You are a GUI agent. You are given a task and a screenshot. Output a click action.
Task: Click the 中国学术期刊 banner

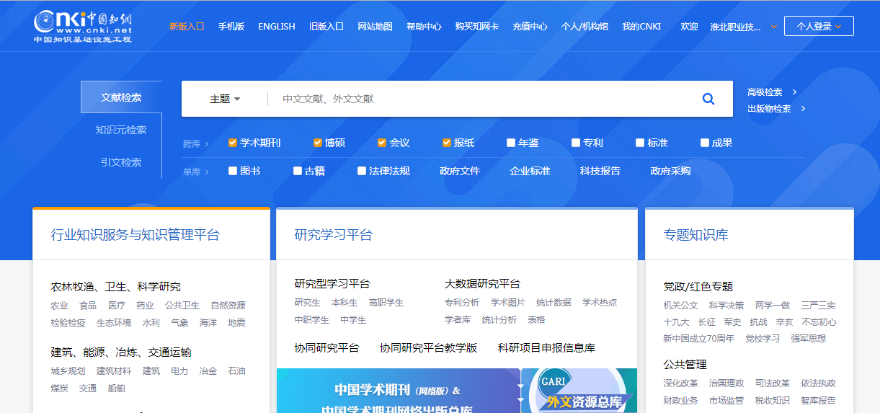tap(399, 391)
